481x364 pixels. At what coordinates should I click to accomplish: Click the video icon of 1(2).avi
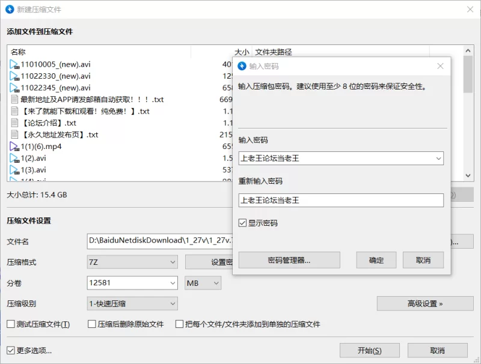(x=14, y=158)
